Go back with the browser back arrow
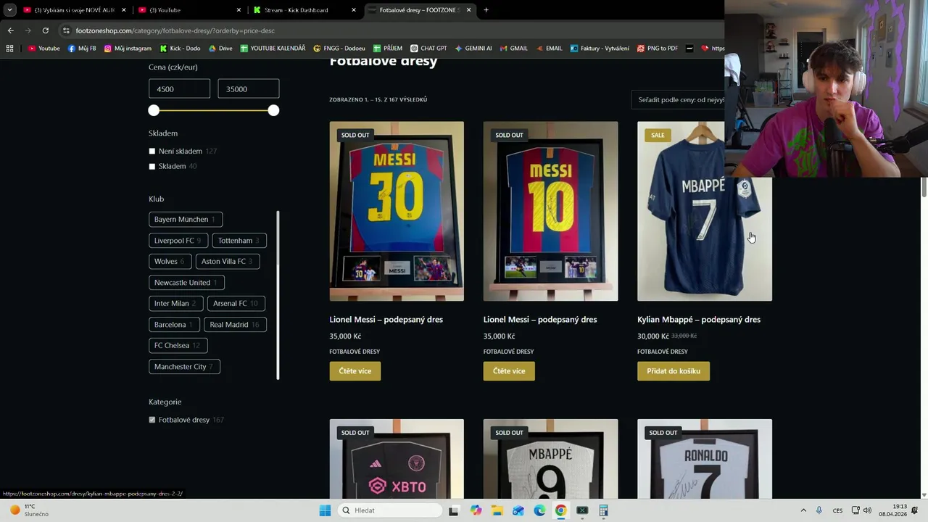 pos(10,30)
